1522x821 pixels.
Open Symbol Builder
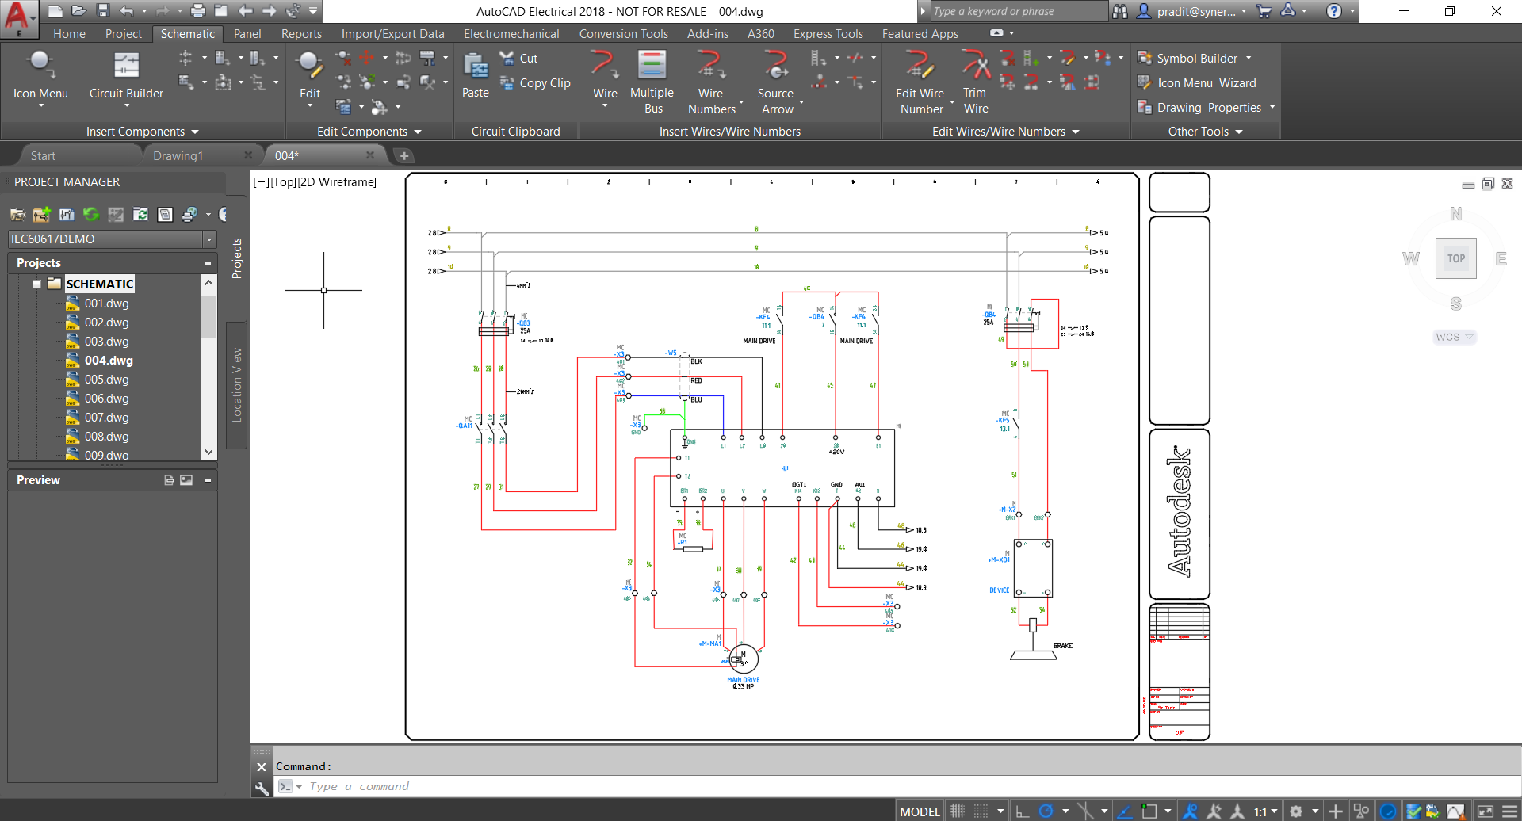click(1195, 59)
